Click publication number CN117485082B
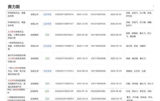This screenshot has width=160, height=101. click(x=98, y=84)
